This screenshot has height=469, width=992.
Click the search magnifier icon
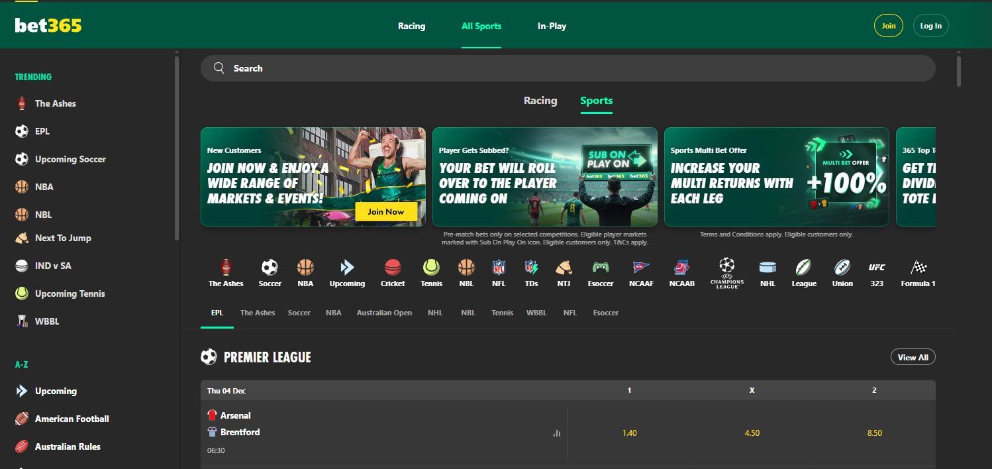point(219,68)
